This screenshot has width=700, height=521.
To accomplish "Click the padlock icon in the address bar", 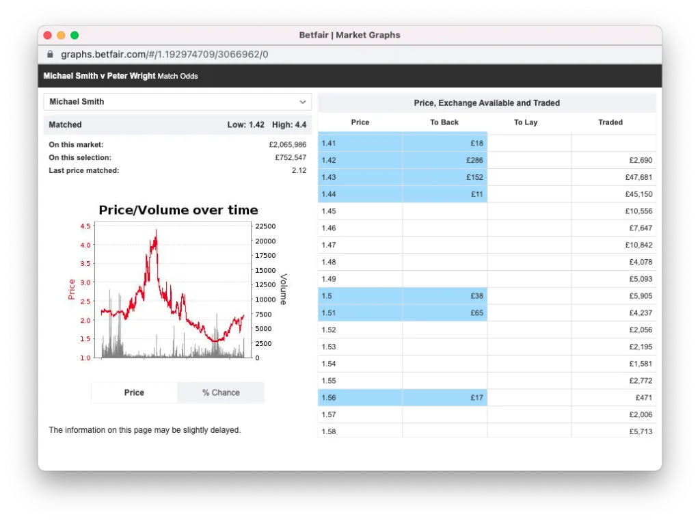I will click(49, 55).
